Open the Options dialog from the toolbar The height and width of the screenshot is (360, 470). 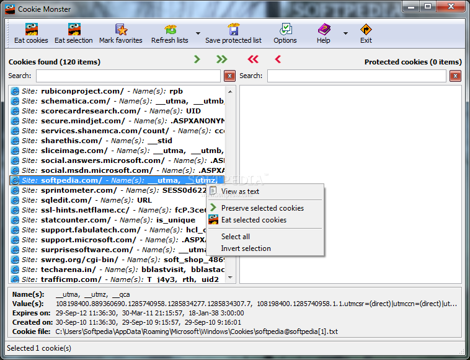[x=285, y=33]
